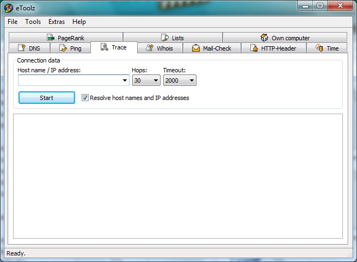This screenshot has height=262, width=357.
Task: Click the Whois tab people icon
Action: (x=150, y=48)
